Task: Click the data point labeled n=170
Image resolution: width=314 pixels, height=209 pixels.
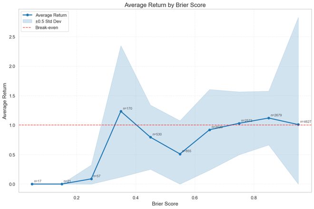Action: pos(121,111)
